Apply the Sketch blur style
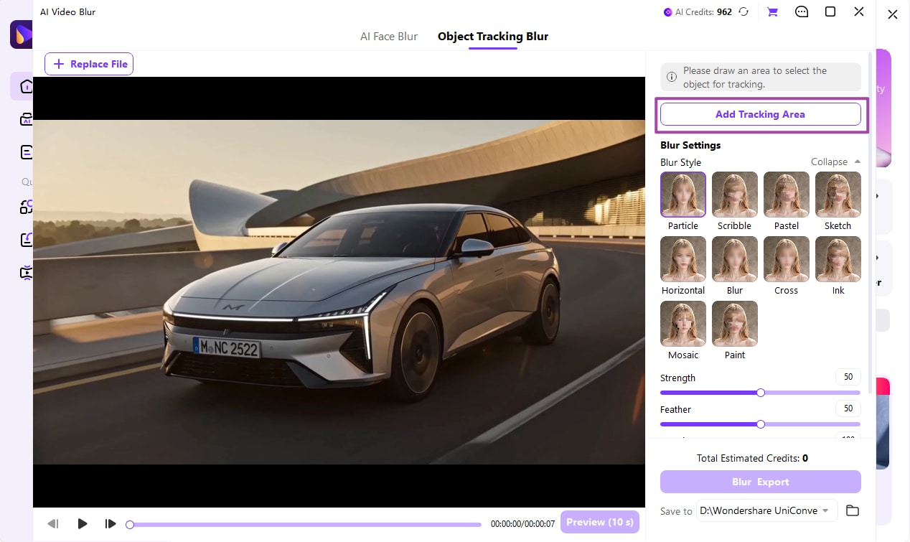Image resolution: width=910 pixels, height=542 pixels. pyautogui.click(x=838, y=194)
